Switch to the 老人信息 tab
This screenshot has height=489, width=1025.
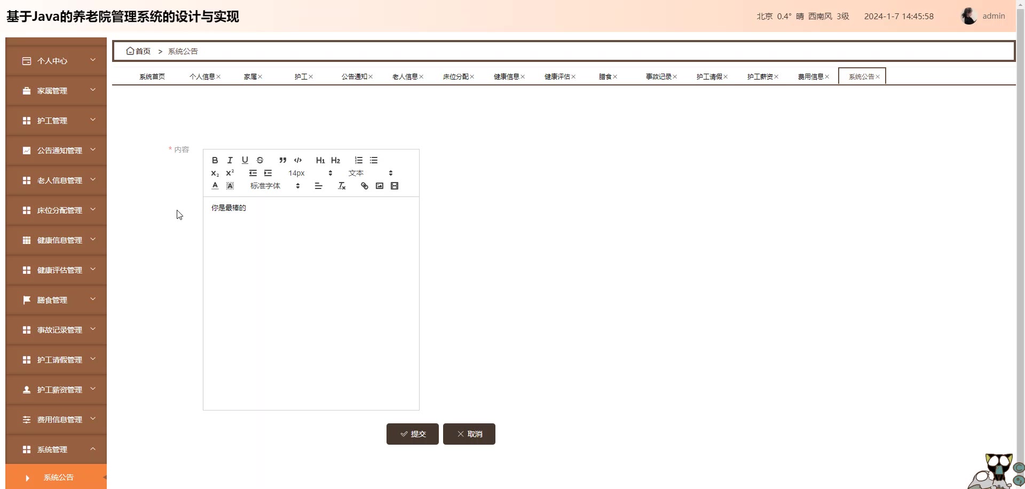[405, 77]
